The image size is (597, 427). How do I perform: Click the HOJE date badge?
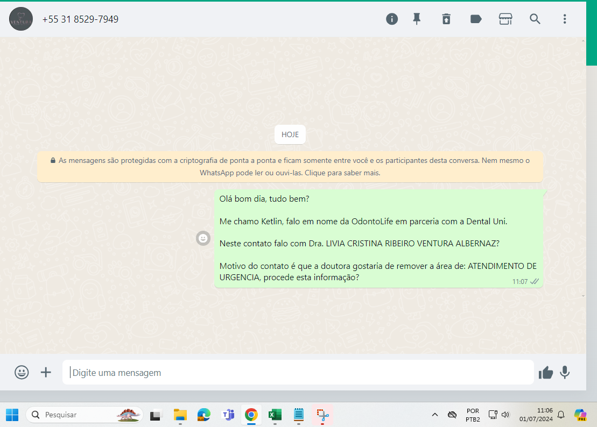coord(290,134)
